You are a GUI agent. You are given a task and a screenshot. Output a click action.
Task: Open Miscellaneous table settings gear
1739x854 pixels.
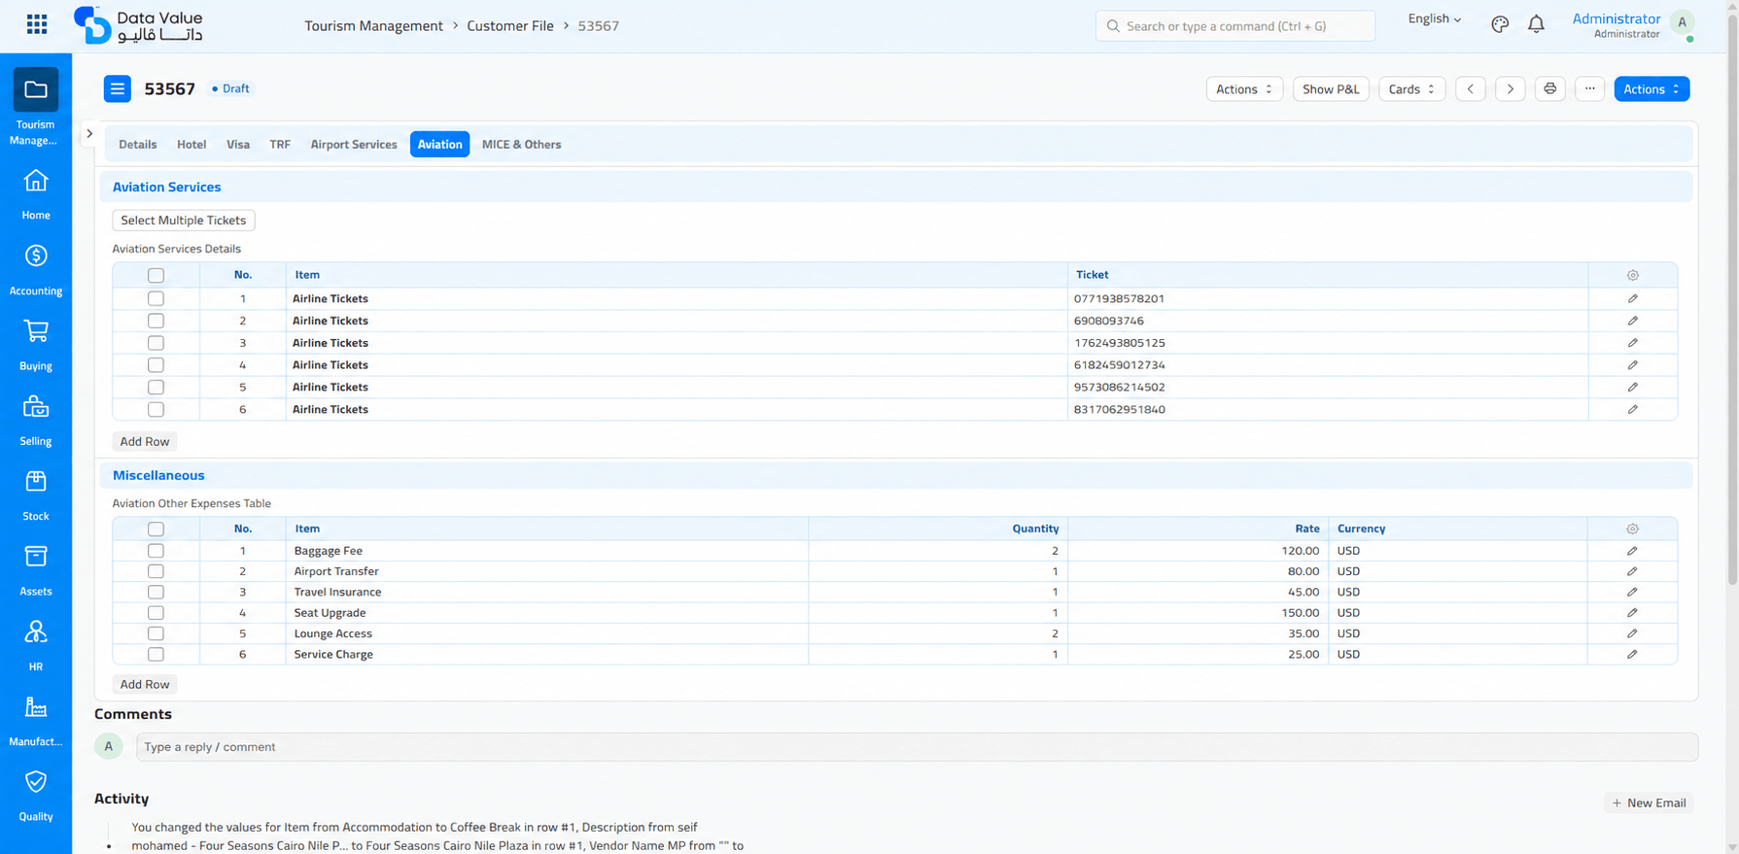tap(1633, 529)
